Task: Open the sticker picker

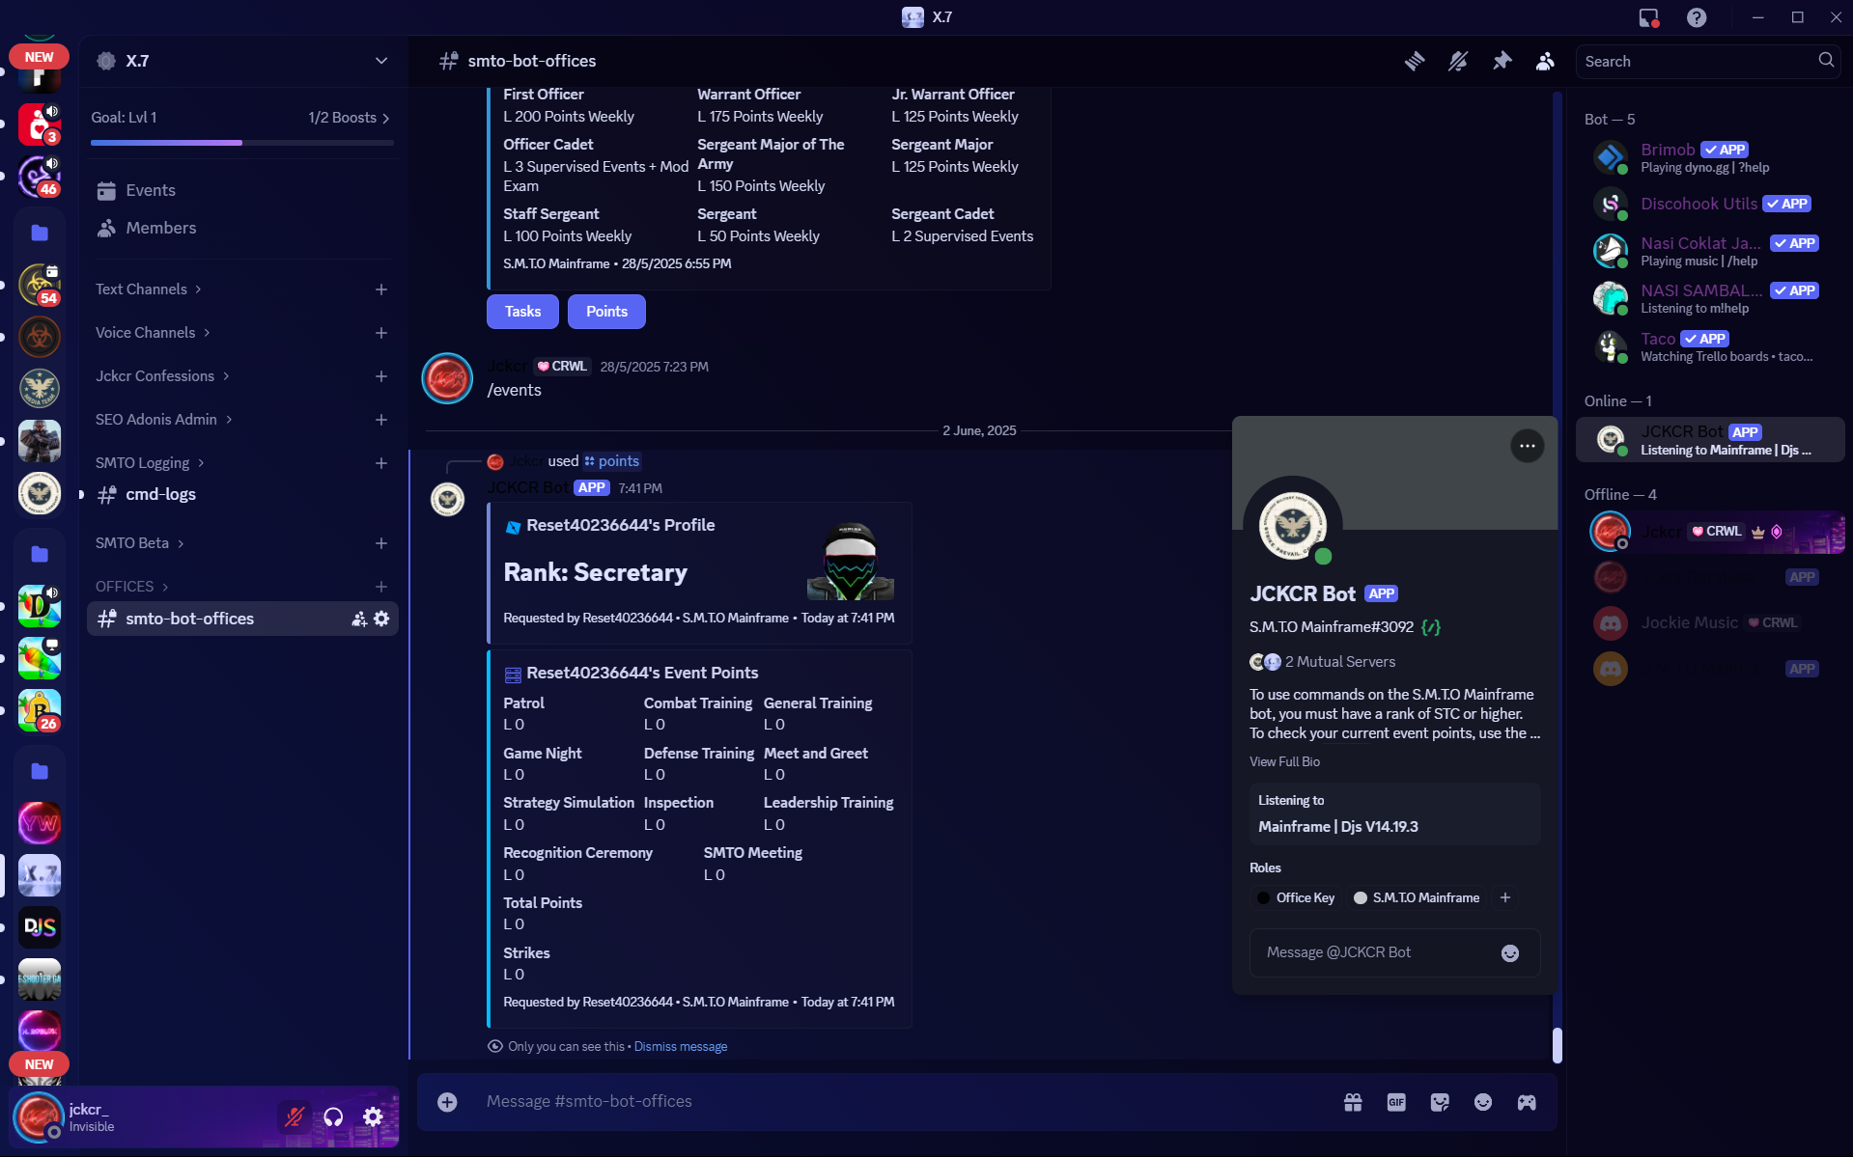Action: click(x=1439, y=1101)
